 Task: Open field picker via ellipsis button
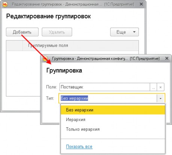pyautogui.click(x=153, y=87)
